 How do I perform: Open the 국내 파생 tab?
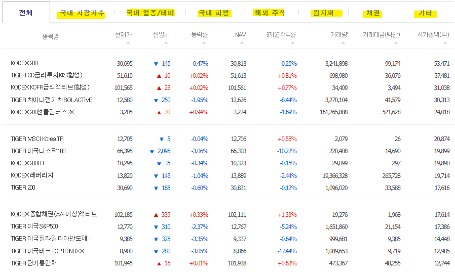pyautogui.click(x=214, y=13)
